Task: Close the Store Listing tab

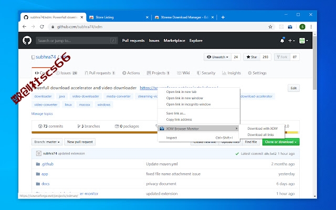Action: click(x=147, y=17)
